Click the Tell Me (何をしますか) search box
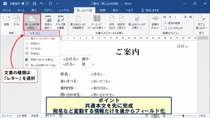 tap(150, 10)
